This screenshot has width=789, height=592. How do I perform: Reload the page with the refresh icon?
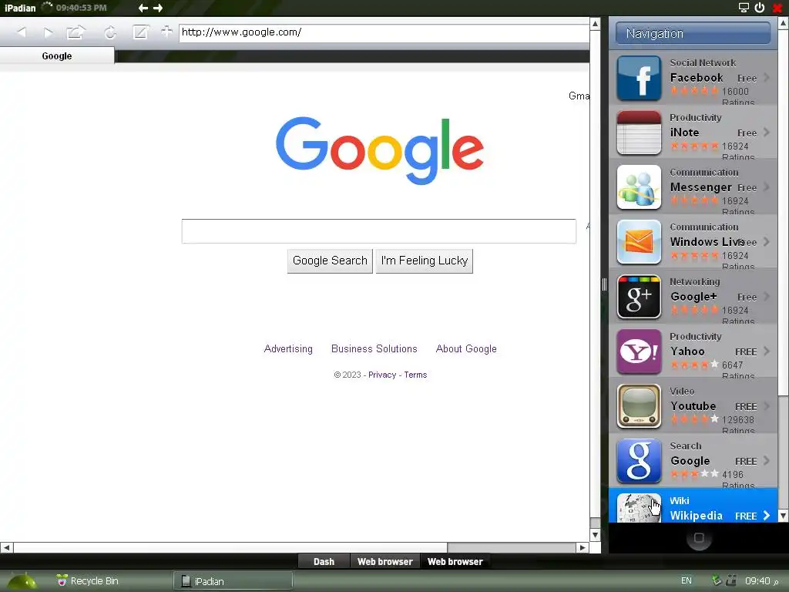point(110,32)
